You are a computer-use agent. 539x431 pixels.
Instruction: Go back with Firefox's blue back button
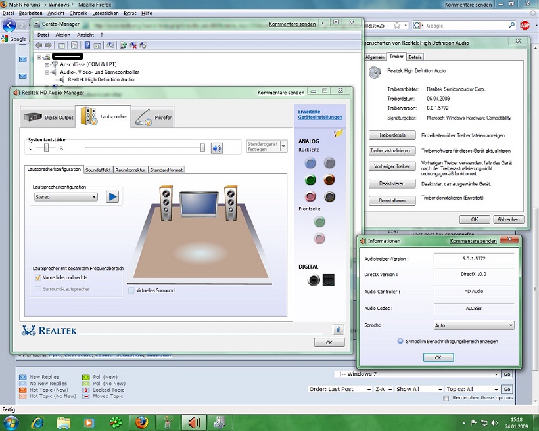9,26
